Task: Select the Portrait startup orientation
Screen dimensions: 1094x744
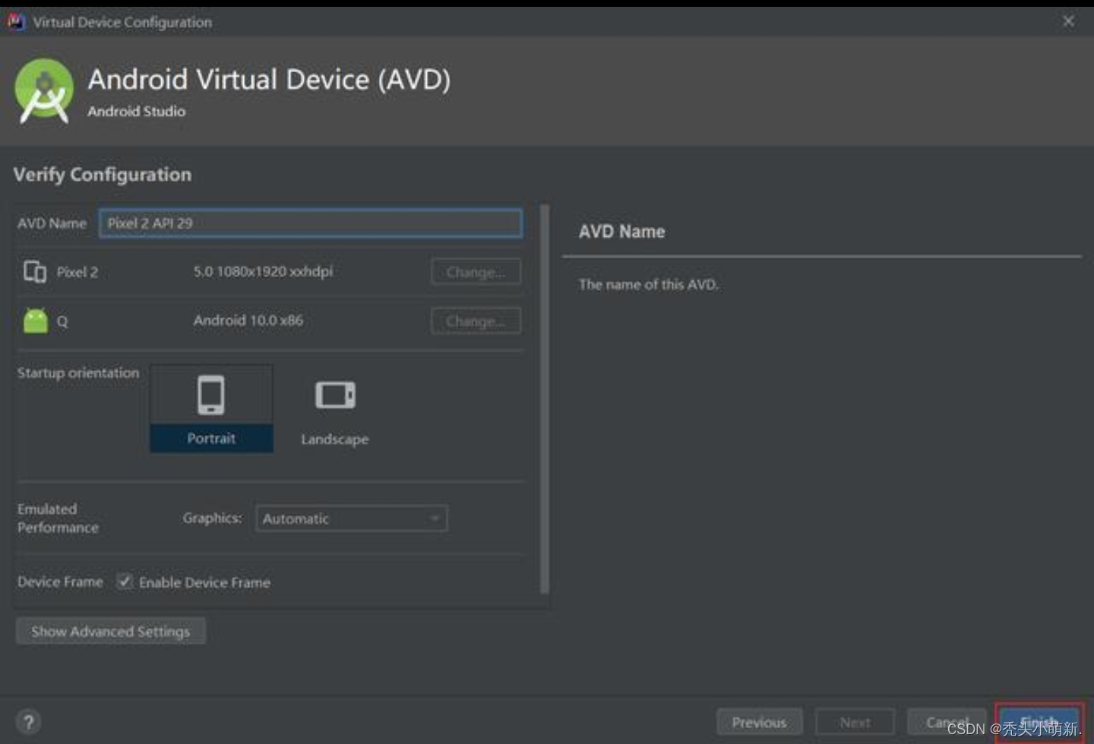Action: tap(211, 409)
